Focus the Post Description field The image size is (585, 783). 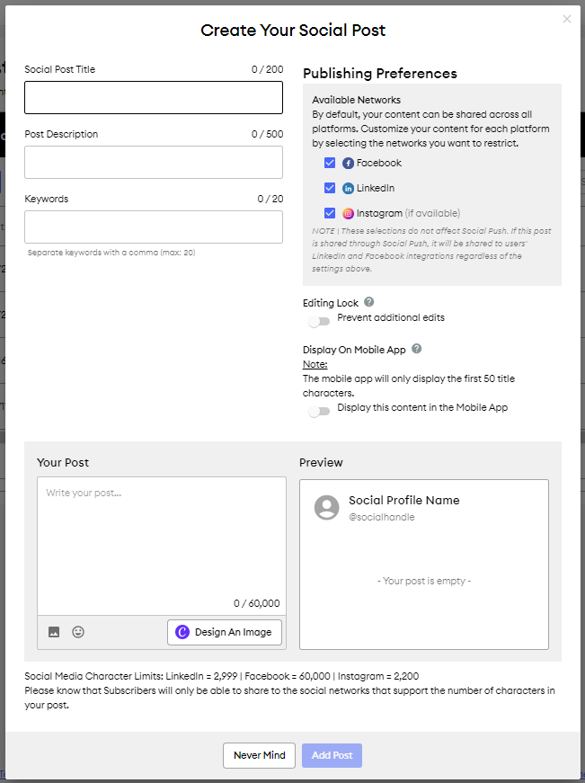point(154,163)
